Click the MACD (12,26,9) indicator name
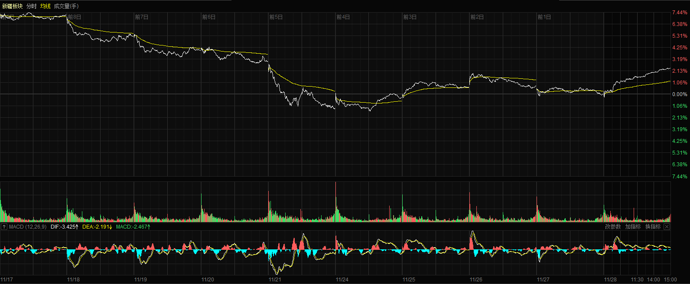This screenshot has width=690, height=284. pyautogui.click(x=28, y=227)
